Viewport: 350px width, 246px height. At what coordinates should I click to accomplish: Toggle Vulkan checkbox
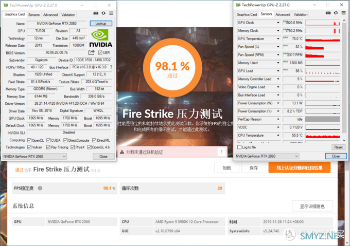[29, 147]
